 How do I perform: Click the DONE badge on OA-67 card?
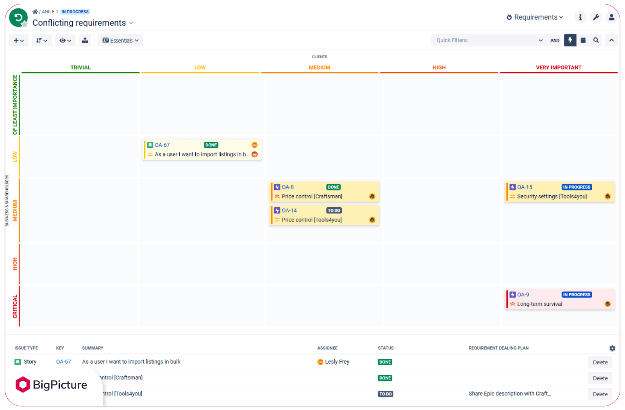pos(211,145)
